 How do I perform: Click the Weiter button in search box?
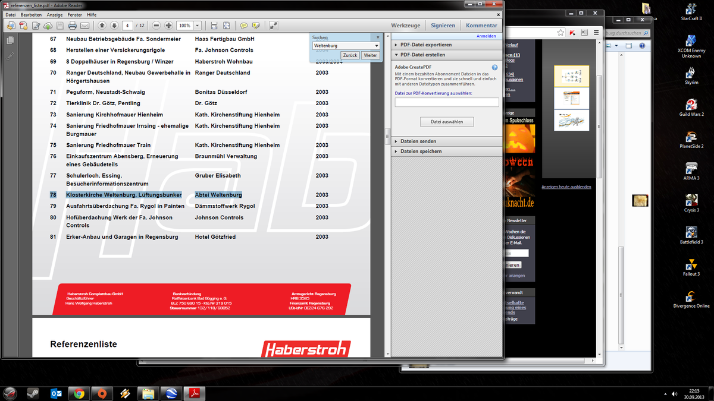pos(370,55)
